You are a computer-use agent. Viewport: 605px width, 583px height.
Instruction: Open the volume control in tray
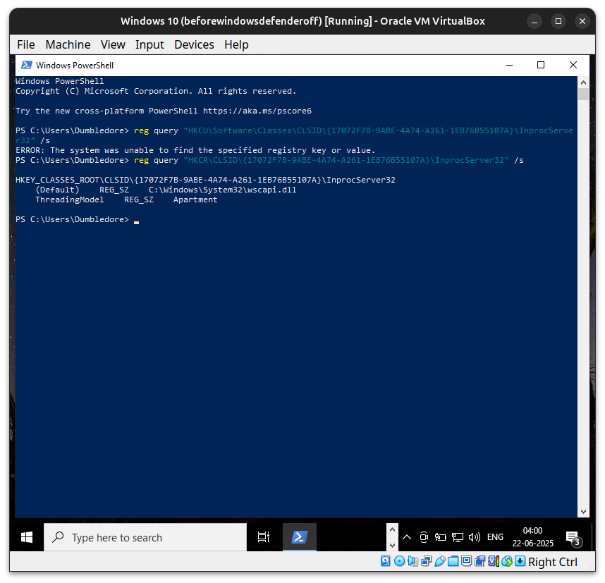475,537
